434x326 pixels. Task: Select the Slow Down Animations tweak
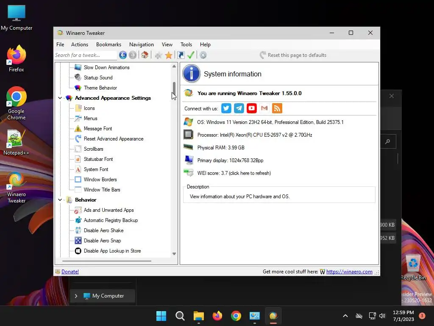click(106, 67)
